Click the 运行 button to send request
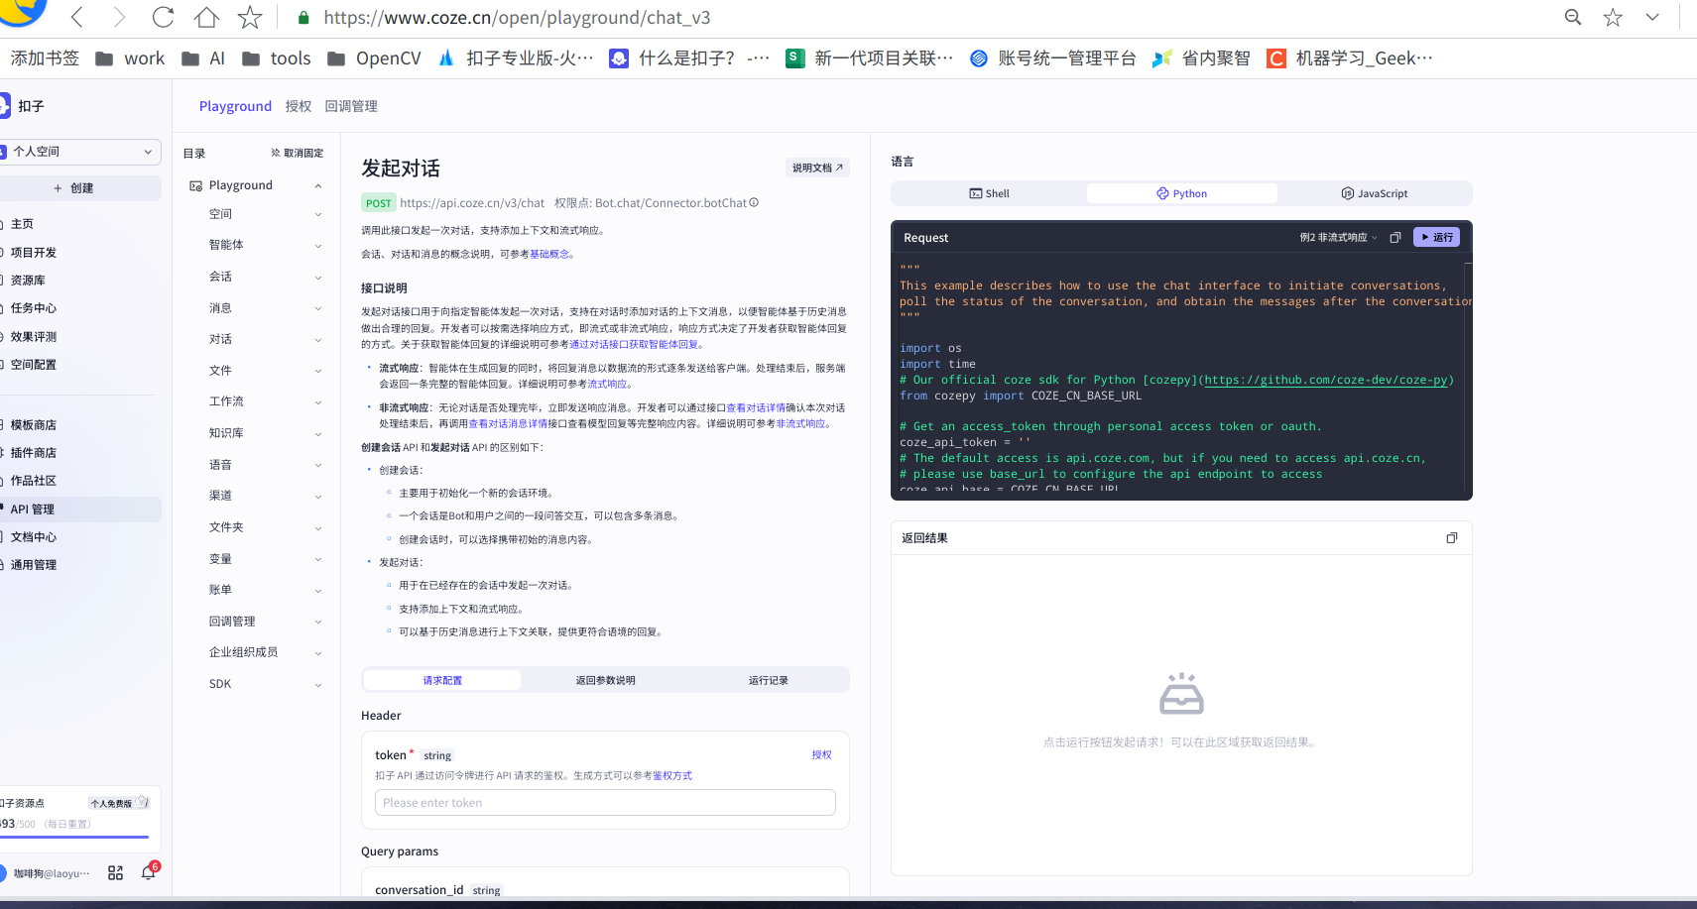 coord(1435,237)
